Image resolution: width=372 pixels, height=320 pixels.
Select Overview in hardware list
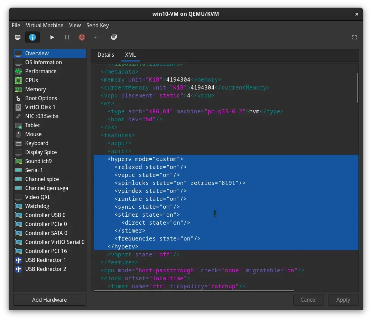[50, 53]
